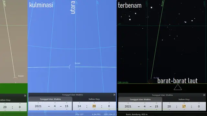
Task: Select the Moon at the horizon in night view
Action: pyautogui.click(x=150, y=81)
